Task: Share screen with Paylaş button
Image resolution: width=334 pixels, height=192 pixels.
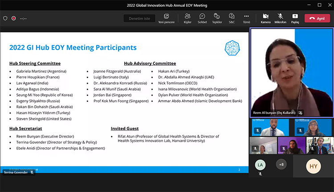Action: coord(295,18)
